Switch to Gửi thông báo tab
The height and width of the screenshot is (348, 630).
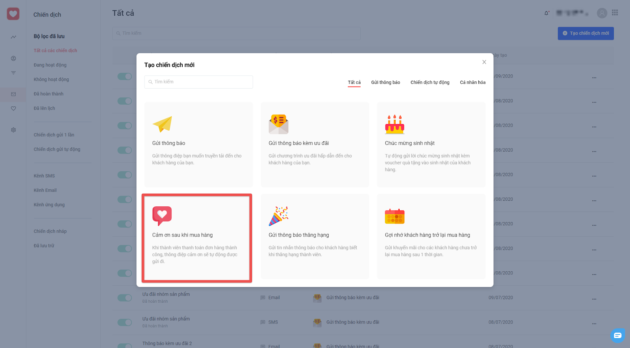(385, 82)
